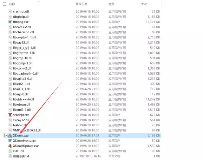
Task: Toggle the select-all checkbox in header
Action: (x=4, y=4)
